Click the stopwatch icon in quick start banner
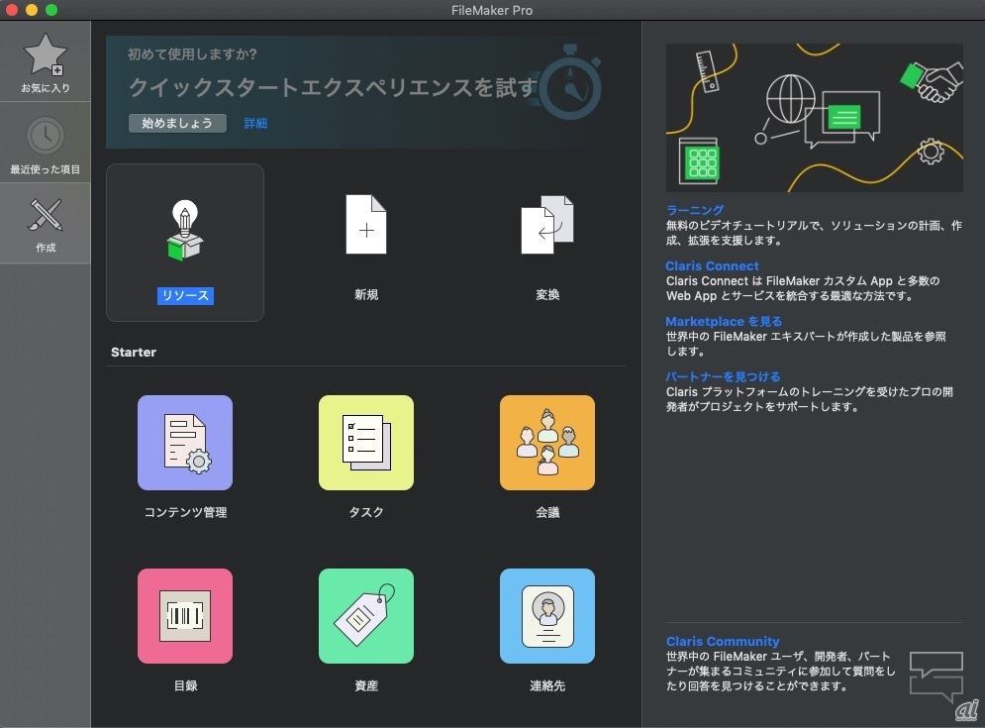985x728 pixels. click(570, 82)
